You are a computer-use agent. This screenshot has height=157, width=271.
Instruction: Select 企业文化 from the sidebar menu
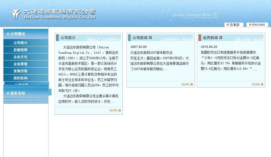(21, 57)
